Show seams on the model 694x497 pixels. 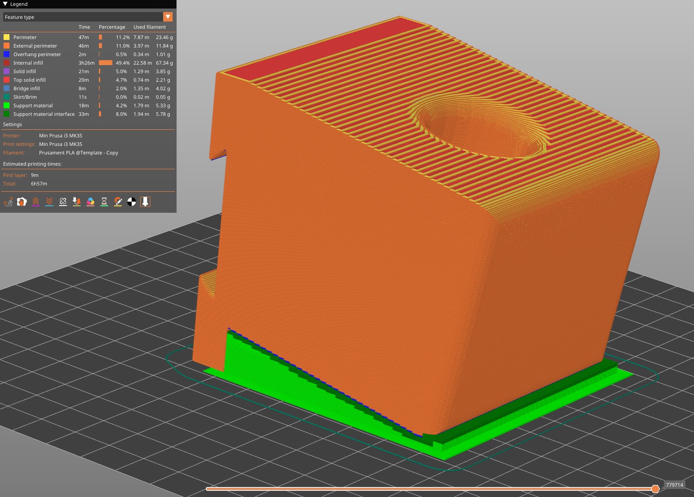coord(63,202)
